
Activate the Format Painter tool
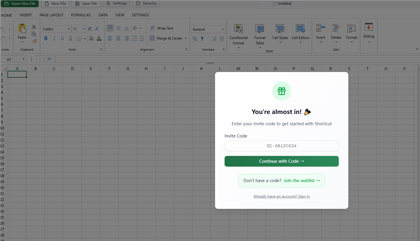[x=34, y=41]
